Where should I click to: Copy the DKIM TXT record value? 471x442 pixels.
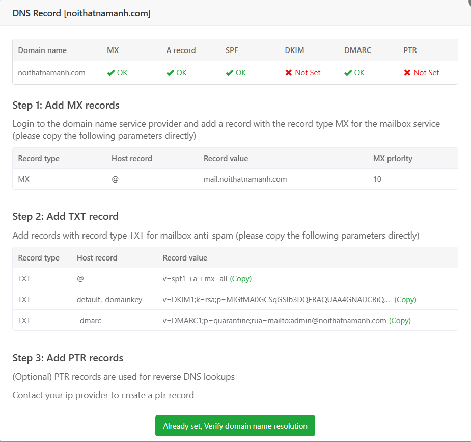(x=405, y=300)
